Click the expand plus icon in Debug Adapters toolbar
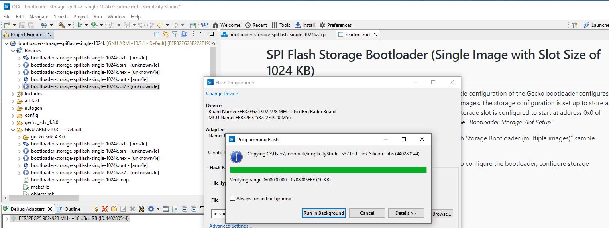The width and height of the screenshot is (609, 228). 193,209
